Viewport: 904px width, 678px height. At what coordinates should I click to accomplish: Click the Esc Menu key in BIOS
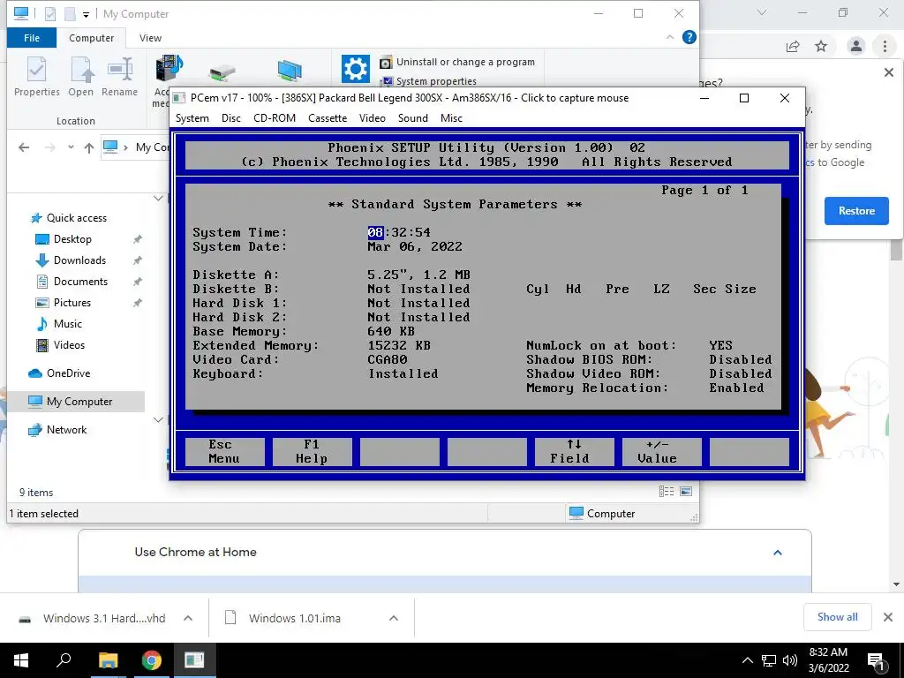(225, 451)
